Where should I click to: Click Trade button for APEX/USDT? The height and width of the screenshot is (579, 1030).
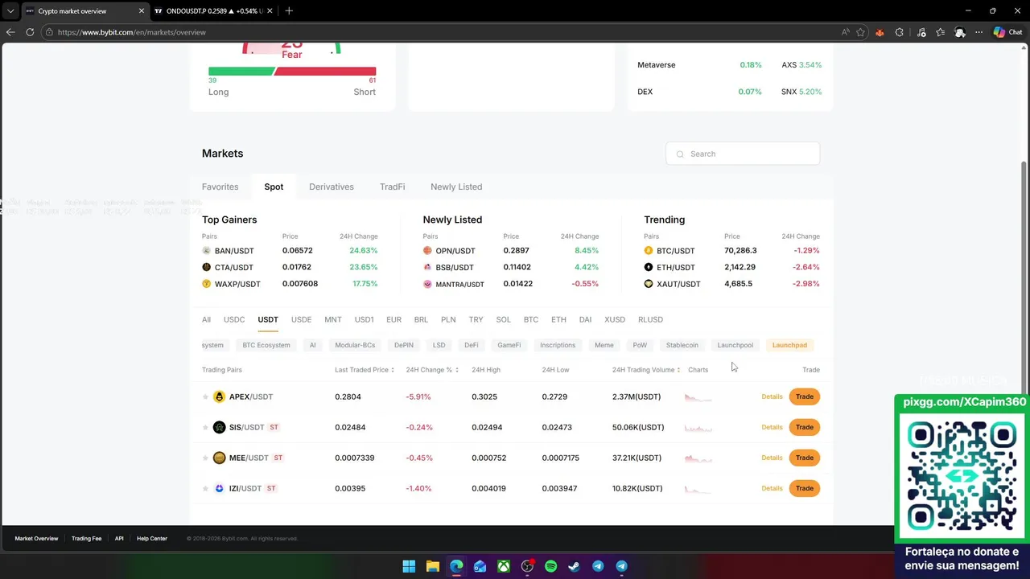805,396
